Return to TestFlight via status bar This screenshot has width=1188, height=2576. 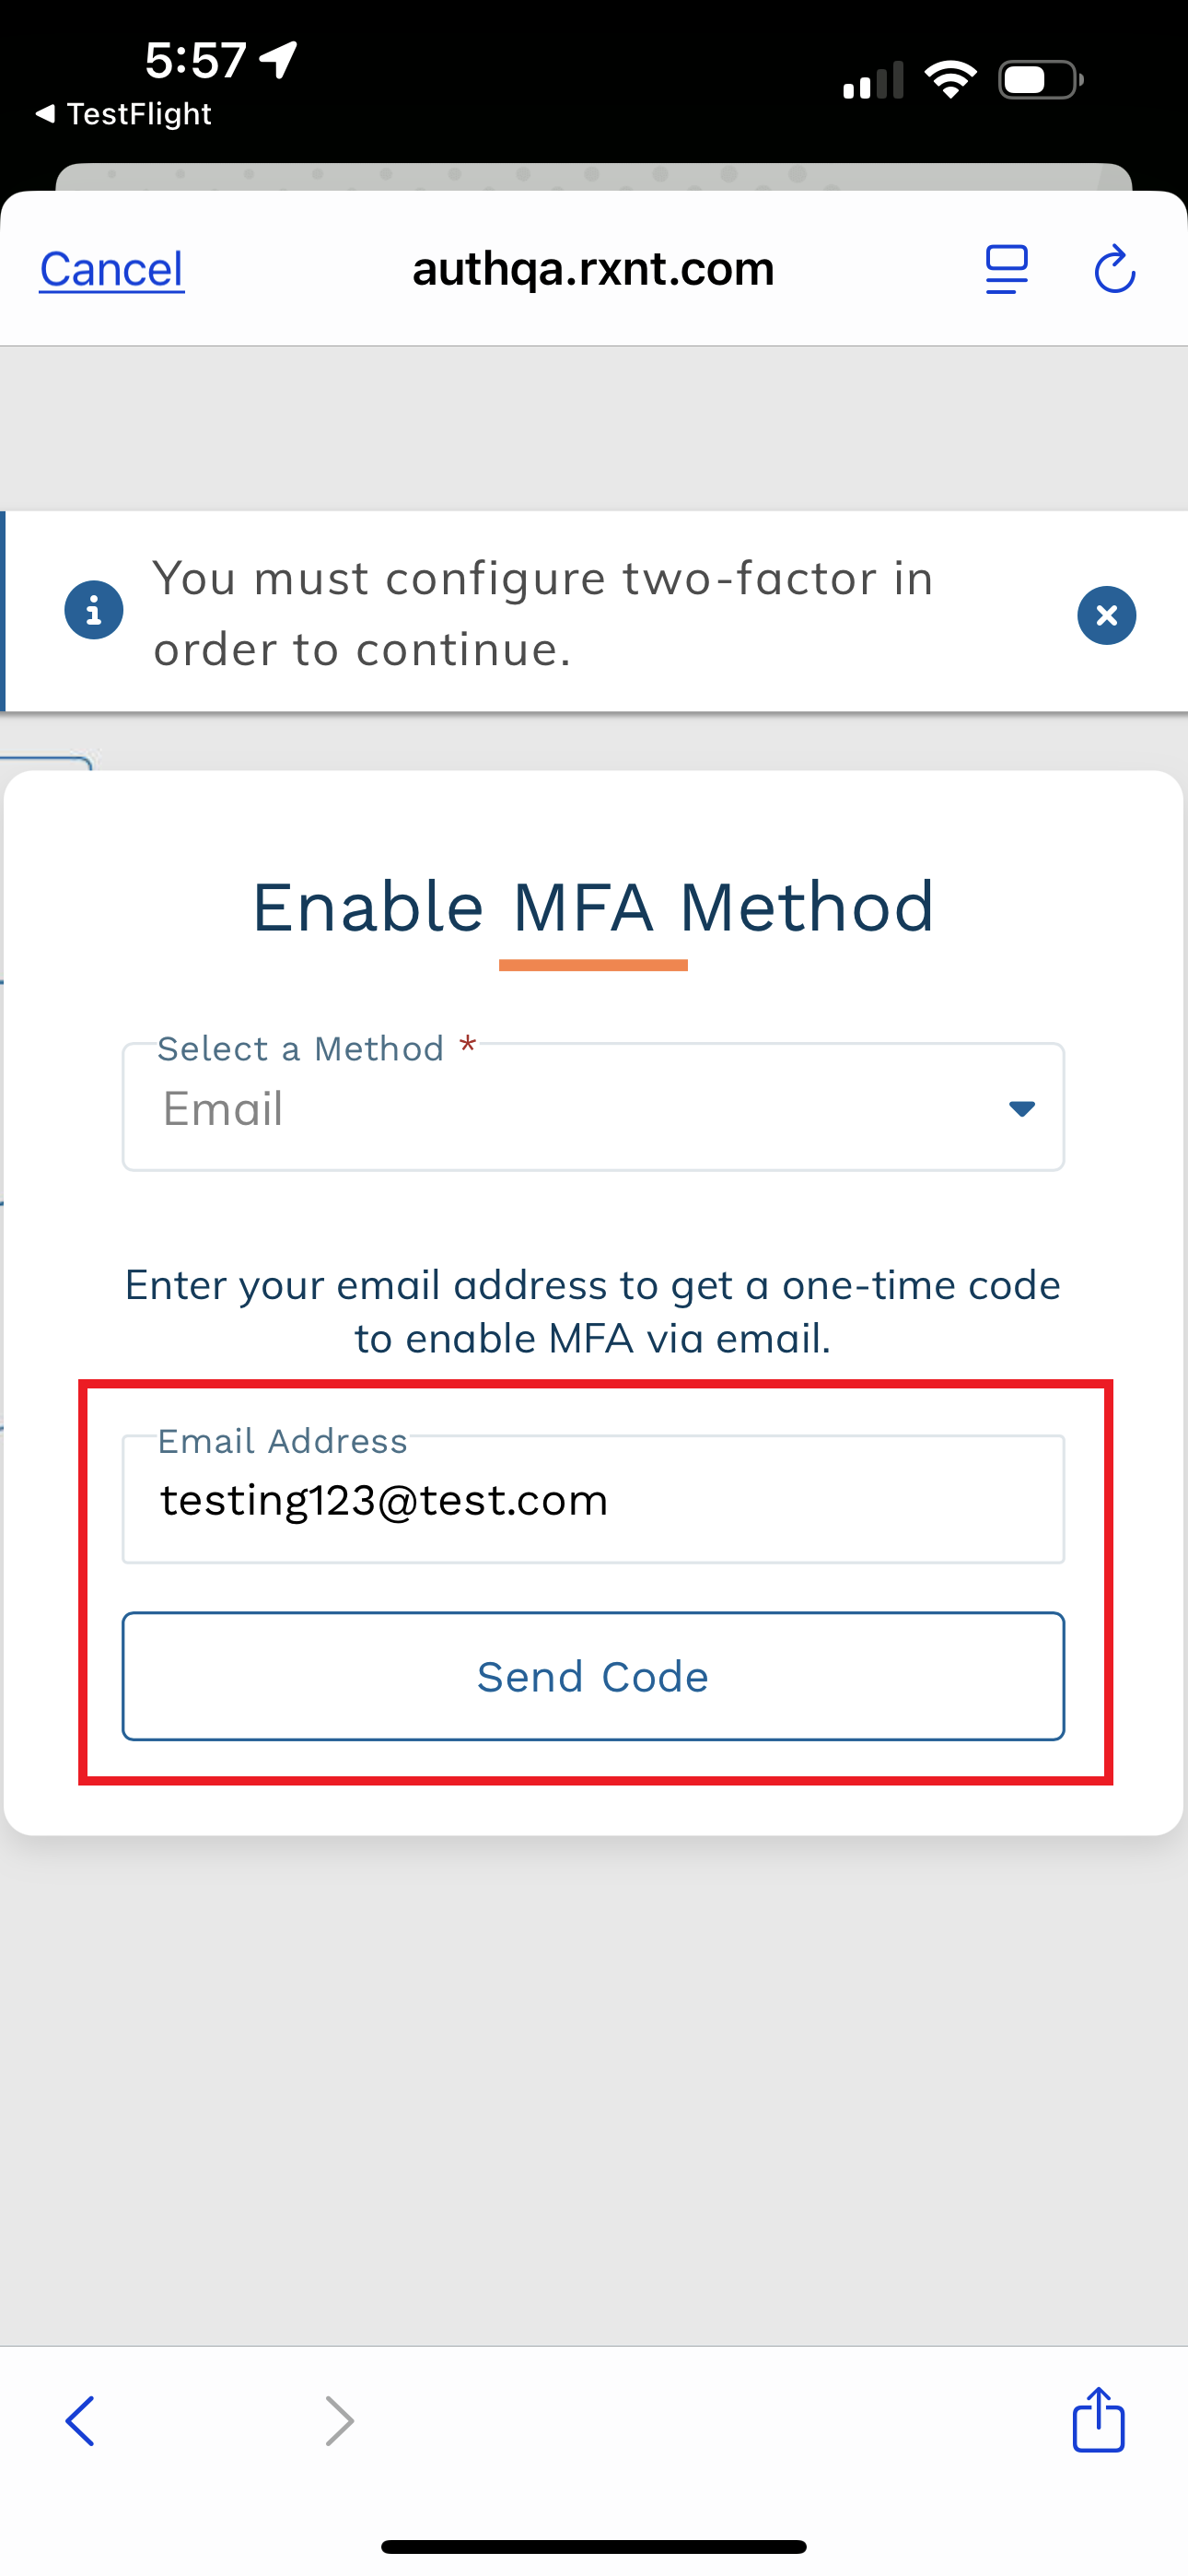click(124, 114)
